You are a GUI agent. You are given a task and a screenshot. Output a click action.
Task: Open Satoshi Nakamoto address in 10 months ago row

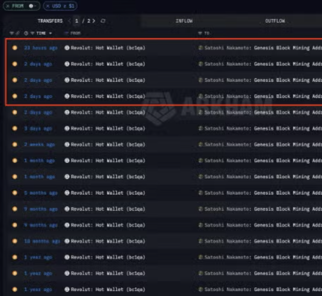(x=263, y=241)
